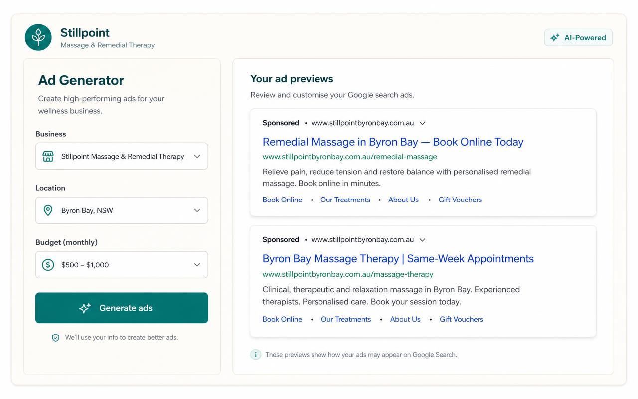638x399 pixels.
Task: Click the info icon below ad previews
Action: [x=256, y=355]
